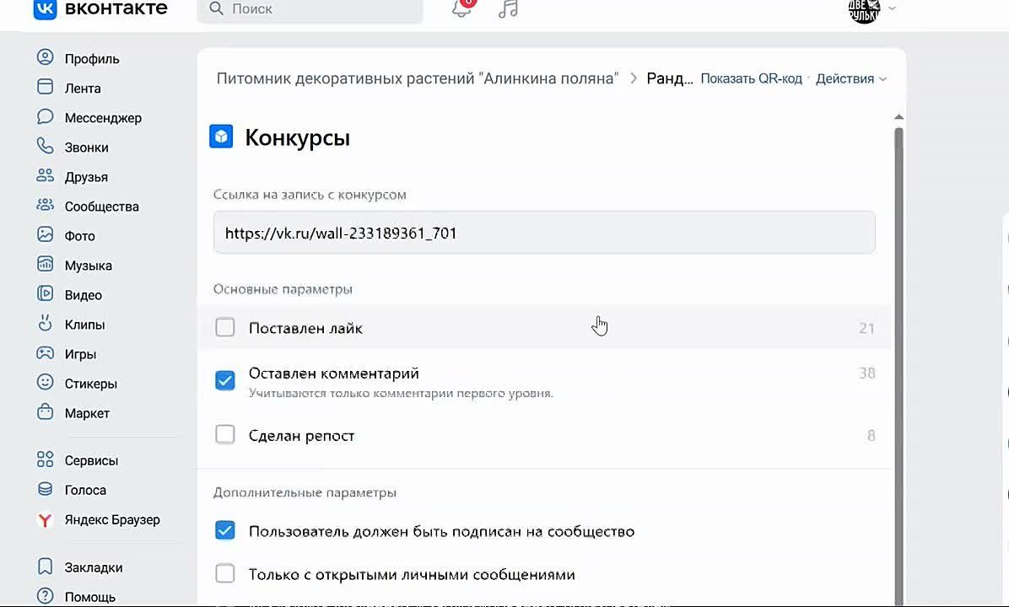The image size is (1009, 607).
Task: Click the Видео play icon
Action: [45, 294]
